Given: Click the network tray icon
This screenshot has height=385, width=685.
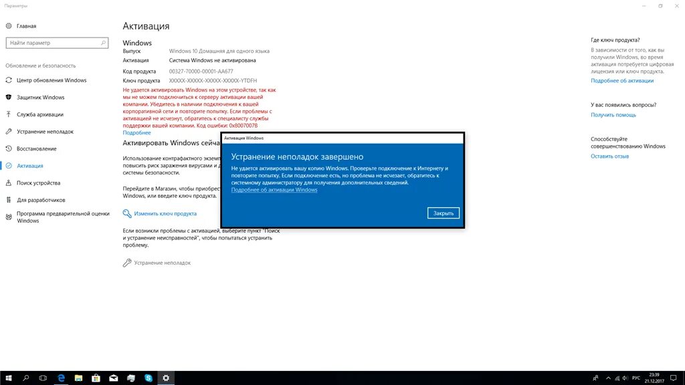Looking at the screenshot, I should tap(617, 378).
